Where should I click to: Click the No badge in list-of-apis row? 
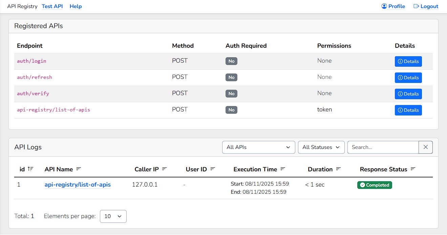(x=232, y=110)
